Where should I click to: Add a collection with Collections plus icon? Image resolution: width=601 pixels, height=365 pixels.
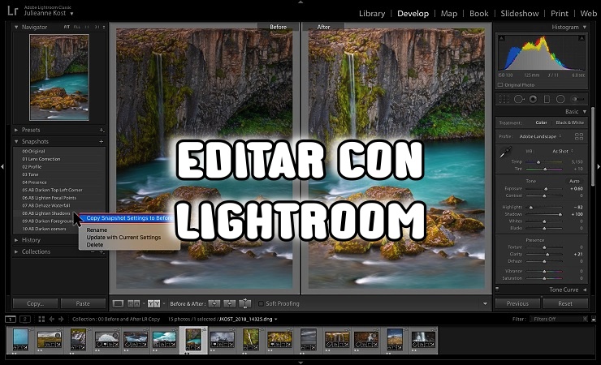(102, 251)
